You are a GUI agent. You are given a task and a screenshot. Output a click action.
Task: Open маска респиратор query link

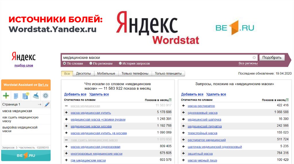[201, 106]
